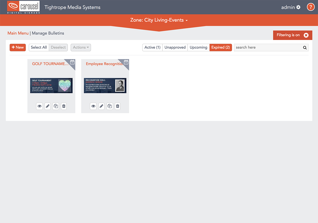
Task: Edit the Employee Recognition bulletin
Action: click(x=101, y=106)
